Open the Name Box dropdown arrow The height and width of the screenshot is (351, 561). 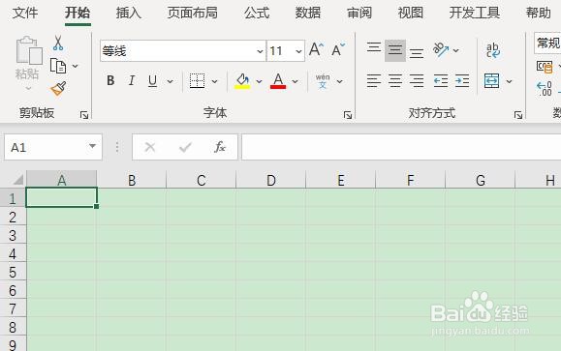(92, 146)
